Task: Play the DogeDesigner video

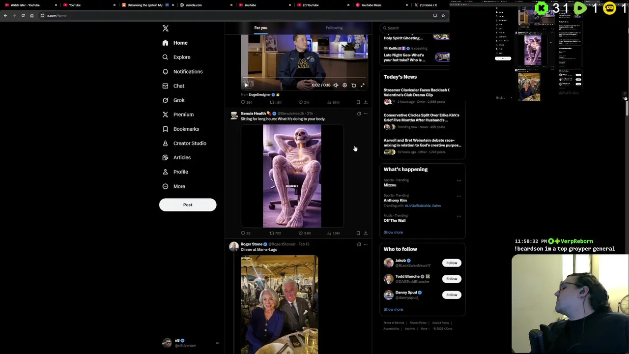Action: coord(246,85)
